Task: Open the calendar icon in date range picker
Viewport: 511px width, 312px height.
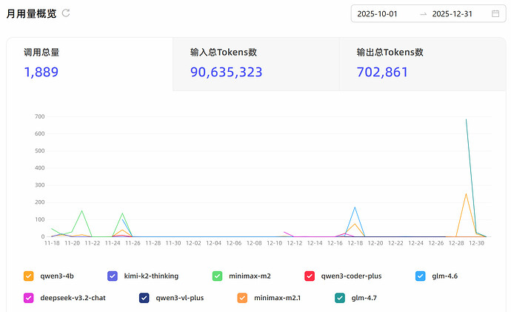Action: (495, 13)
